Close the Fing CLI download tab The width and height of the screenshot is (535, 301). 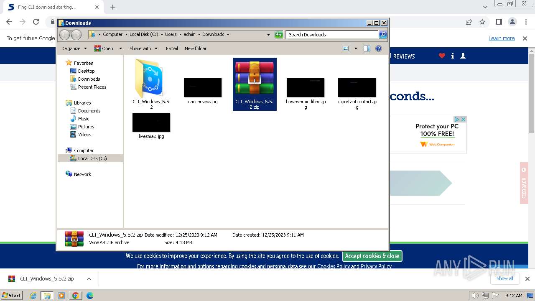tap(97, 7)
